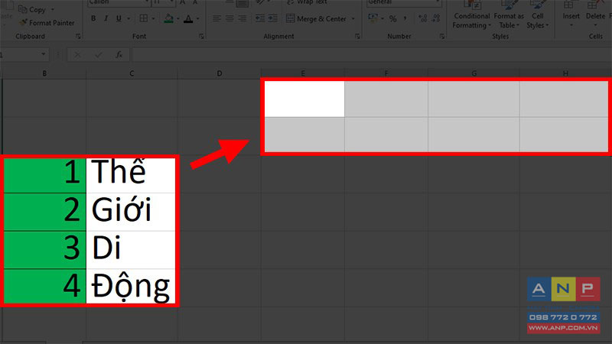Open Number format dialog launcher

tap(442, 36)
